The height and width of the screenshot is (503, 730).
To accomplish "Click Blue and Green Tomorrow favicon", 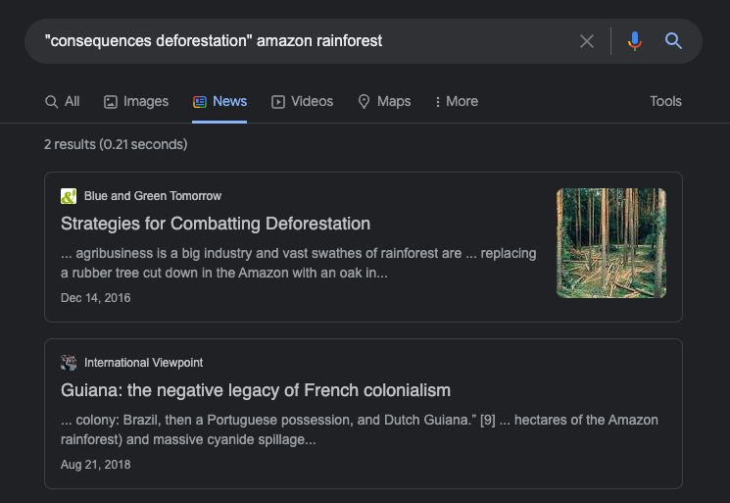I will (69, 196).
